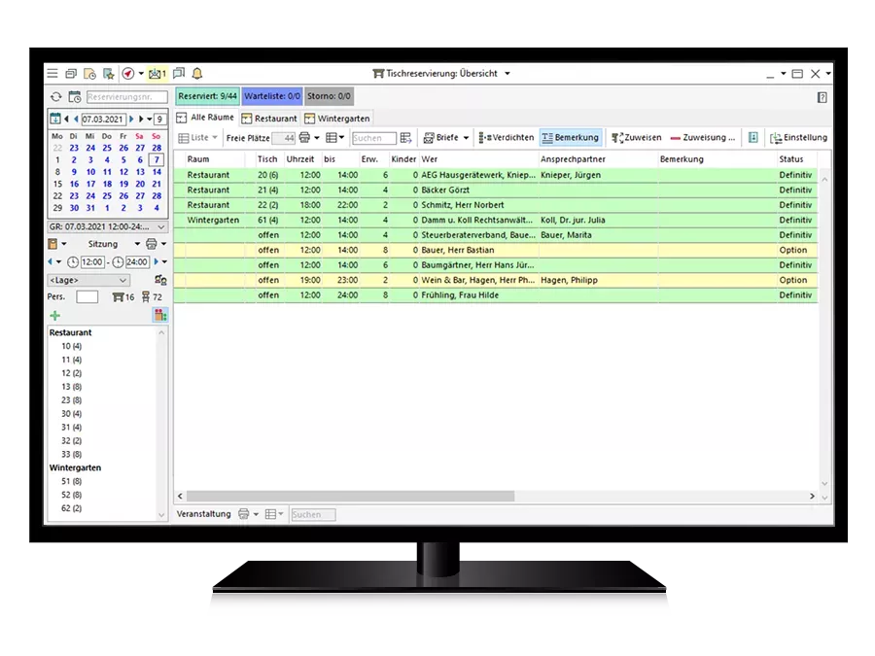The height and width of the screenshot is (656, 875).
Task: Toggle the Reserviert 9/44 status filter
Action: 207,97
